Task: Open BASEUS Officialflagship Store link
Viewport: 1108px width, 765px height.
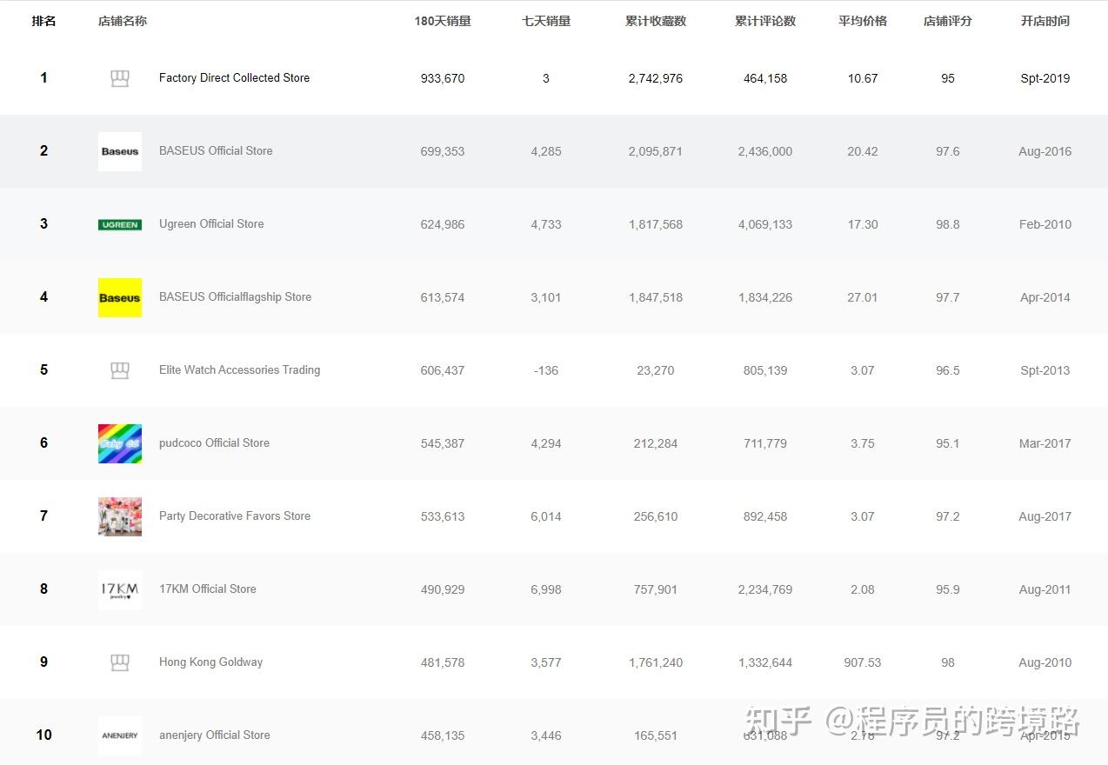Action: coord(235,297)
